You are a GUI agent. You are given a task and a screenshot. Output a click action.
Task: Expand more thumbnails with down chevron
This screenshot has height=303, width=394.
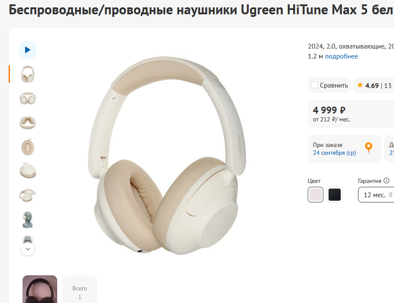pyautogui.click(x=28, y=249)
